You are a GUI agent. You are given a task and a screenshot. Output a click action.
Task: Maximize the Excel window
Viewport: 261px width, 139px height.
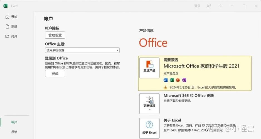coord(244,6)
